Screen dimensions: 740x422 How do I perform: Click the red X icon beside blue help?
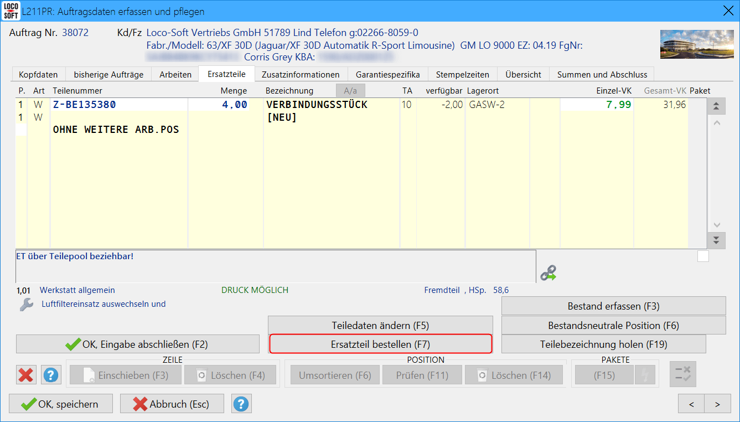pos(25,375)
